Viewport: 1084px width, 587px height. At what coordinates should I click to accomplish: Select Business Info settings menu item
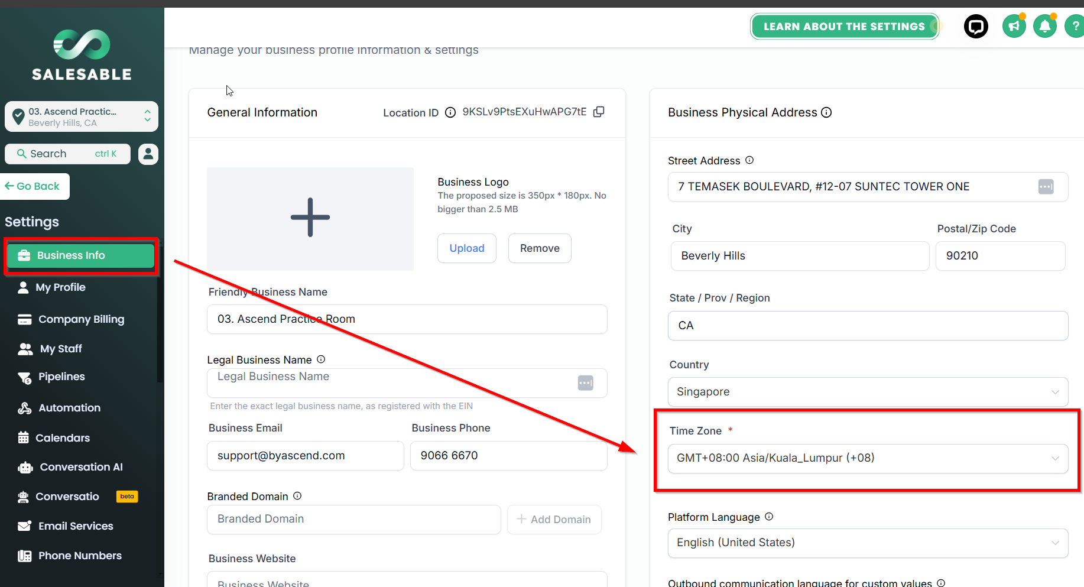(x=81, y=255)
